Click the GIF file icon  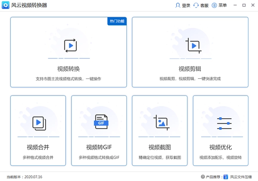click(101, 123)
